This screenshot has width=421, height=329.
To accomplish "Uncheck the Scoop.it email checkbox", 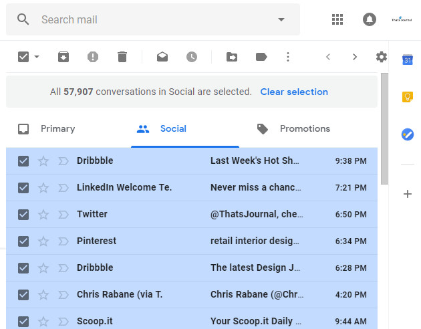I will coord(23,321).
